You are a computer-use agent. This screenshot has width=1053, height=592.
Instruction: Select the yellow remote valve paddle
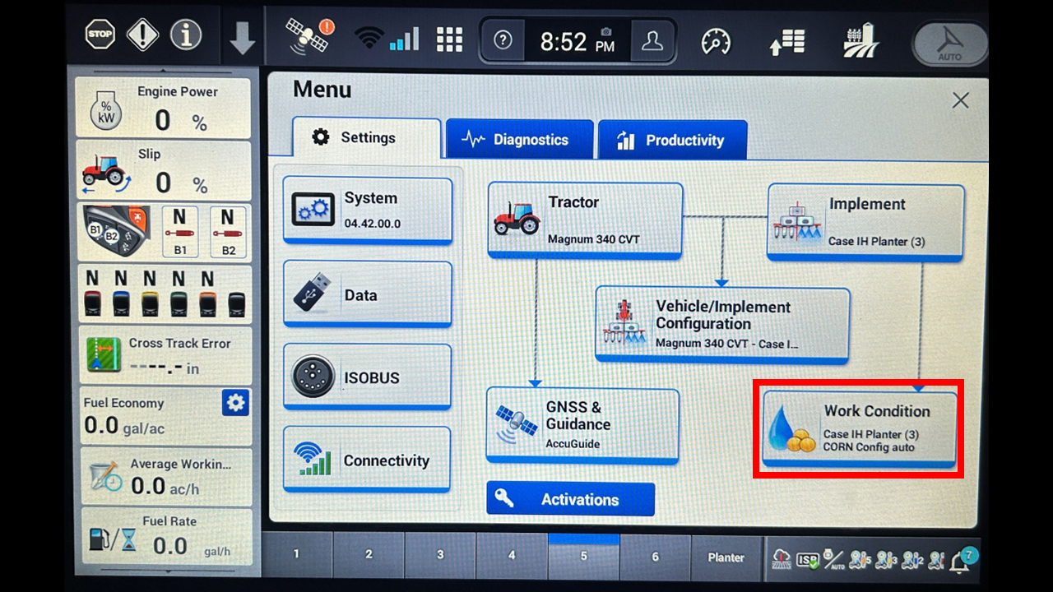[150, 303]
